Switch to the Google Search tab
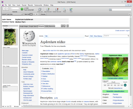 click(33, 26)
